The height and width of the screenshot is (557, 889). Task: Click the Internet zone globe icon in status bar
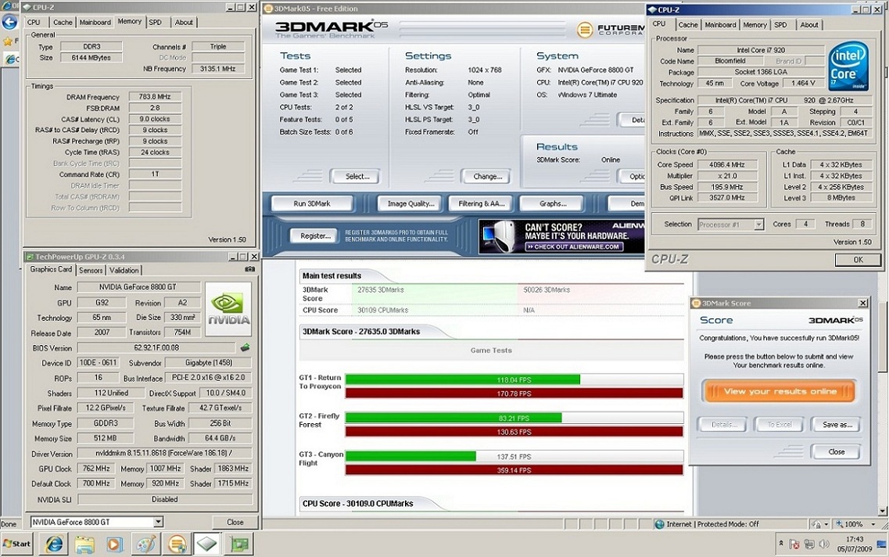click(x=659, y=524)
